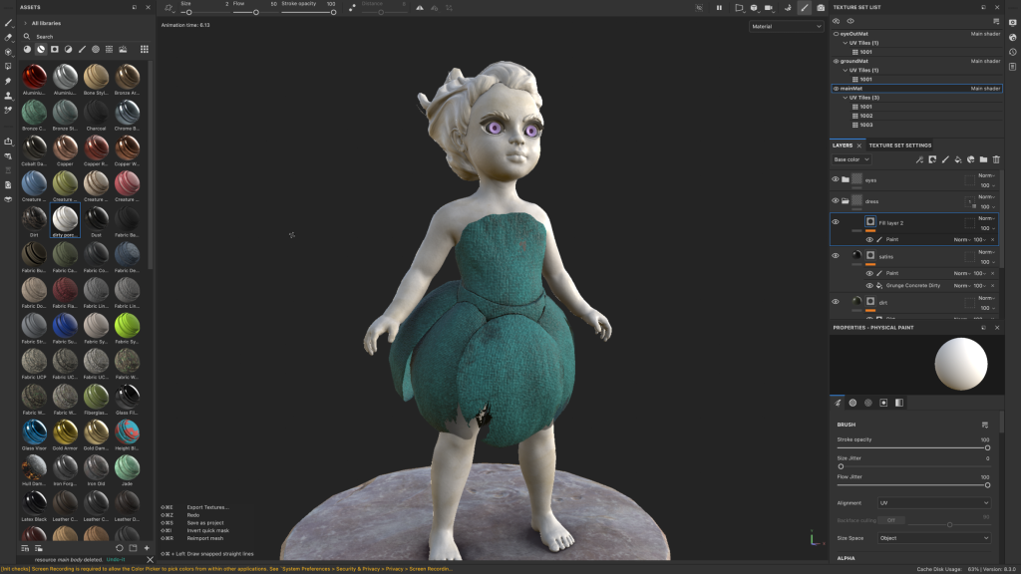Open the 3D/2D viewport display menu
This screenshot has height=574, width=1021.
754,8
